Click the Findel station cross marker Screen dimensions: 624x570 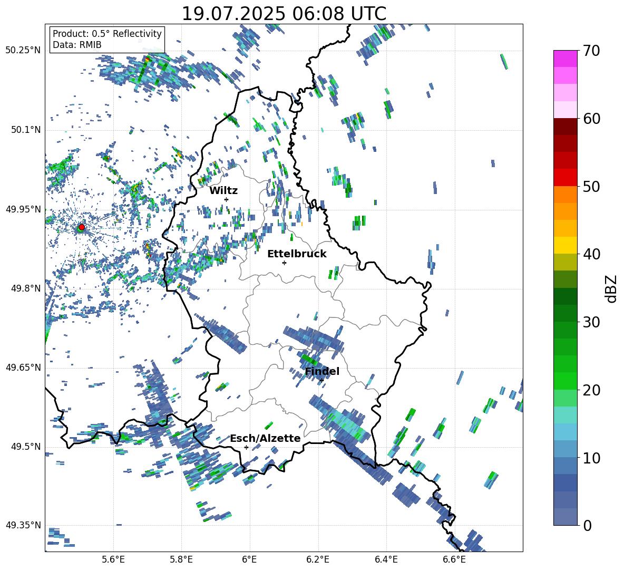tap(321, 380)
